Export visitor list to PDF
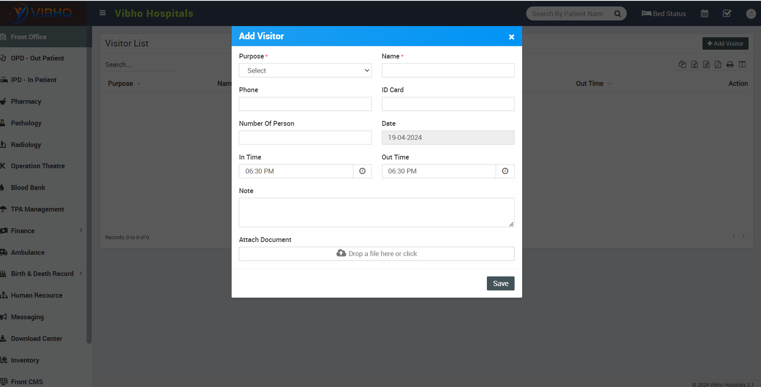This screenshot has height=387, width=761. pyautogui.click(x=718, y=65)
